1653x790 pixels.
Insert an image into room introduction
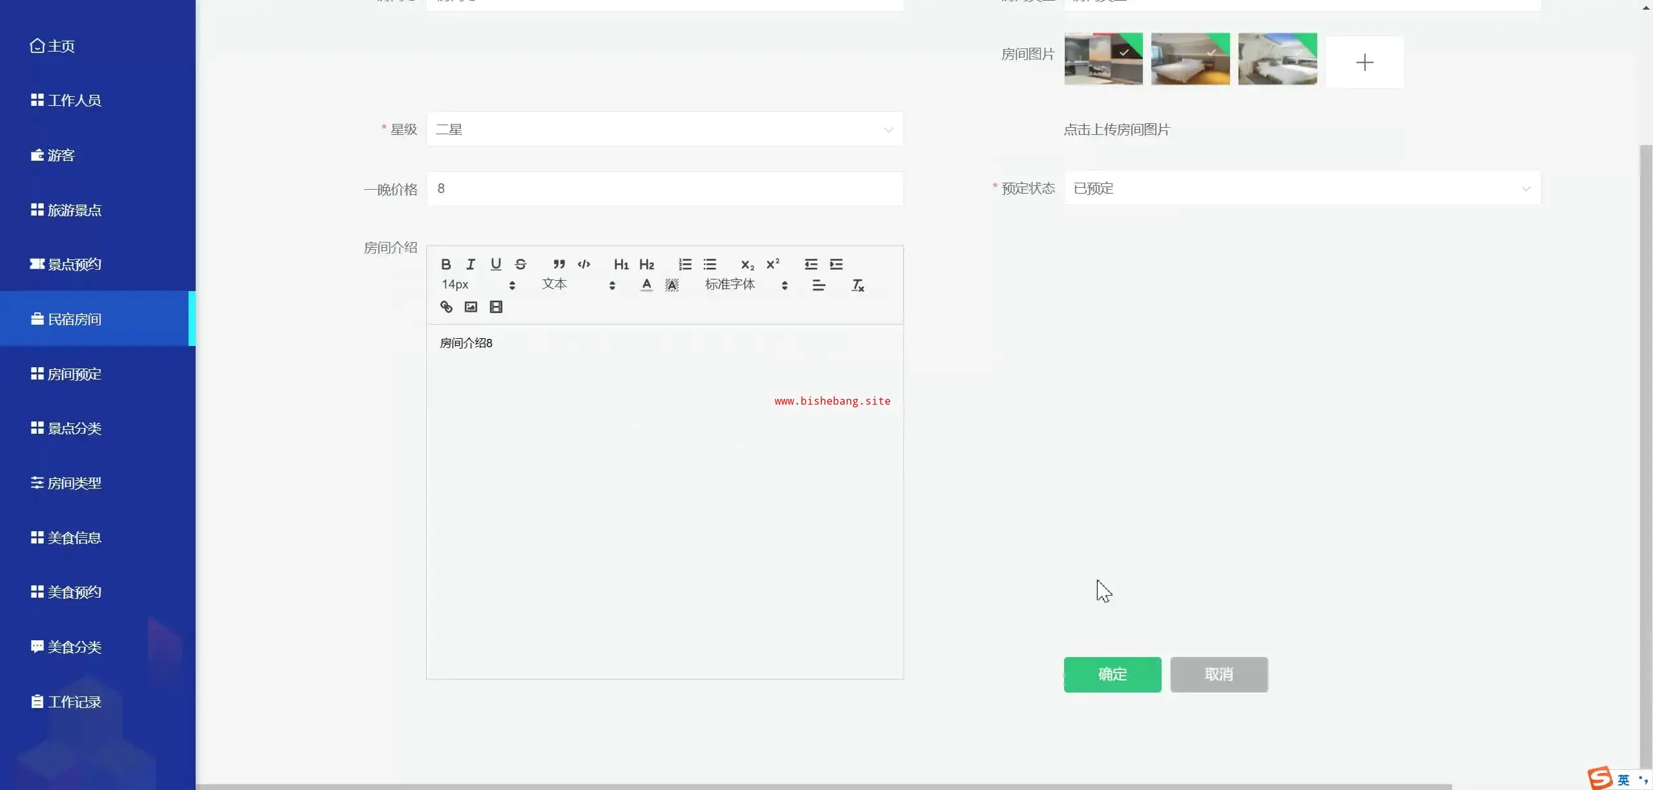coord(471,307)
